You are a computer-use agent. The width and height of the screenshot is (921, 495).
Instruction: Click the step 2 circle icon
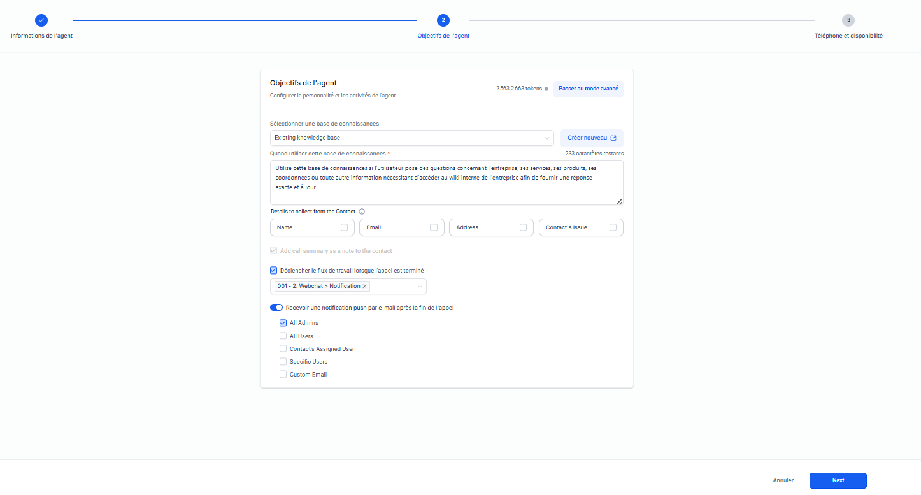[x=443, y=20]
